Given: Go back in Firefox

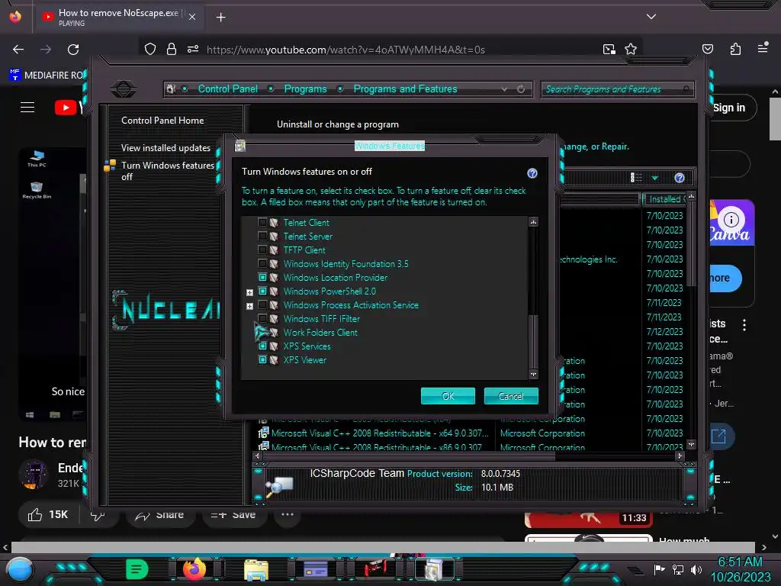Looking at the screenshot, I should 18,50.
